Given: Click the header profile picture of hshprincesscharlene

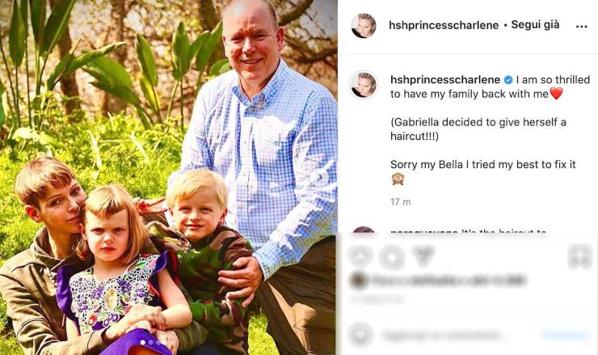Looking at the screenshot, I should [364, 26].
